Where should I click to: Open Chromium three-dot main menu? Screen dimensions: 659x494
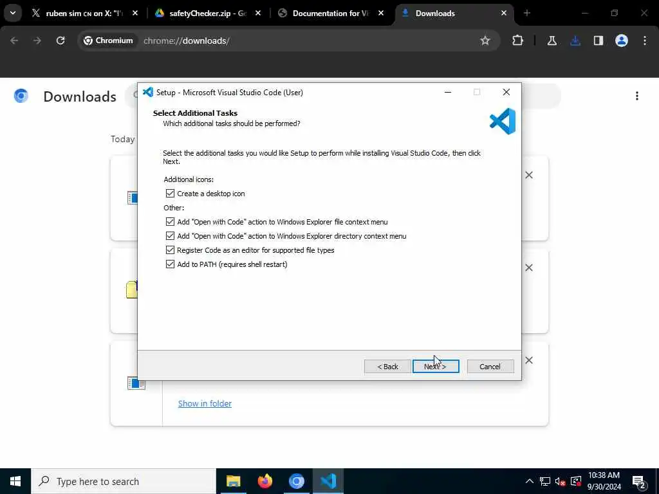tap(645, 41)
